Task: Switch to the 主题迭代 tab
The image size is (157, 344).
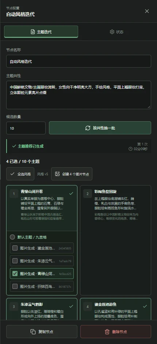Action: (41, 32)
